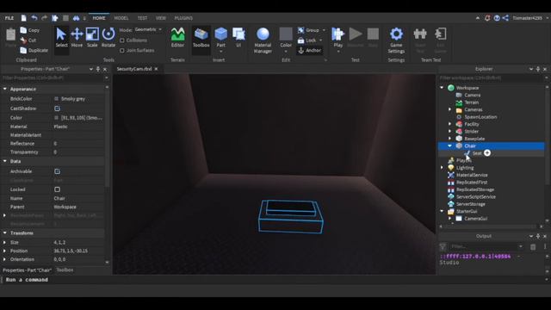
Task: Click the Color property swatch
Action: click(56, 118)
